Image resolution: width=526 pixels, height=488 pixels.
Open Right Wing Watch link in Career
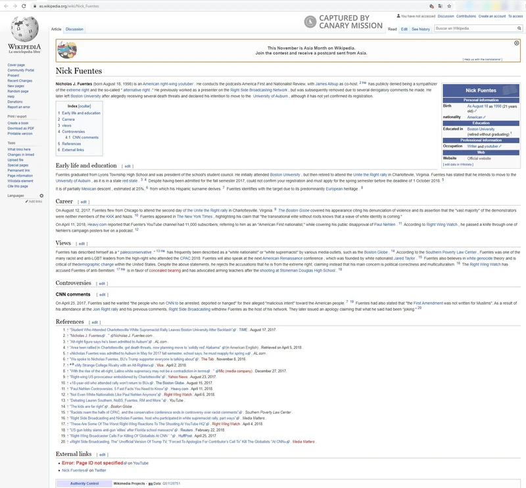[x=441, y=225]
